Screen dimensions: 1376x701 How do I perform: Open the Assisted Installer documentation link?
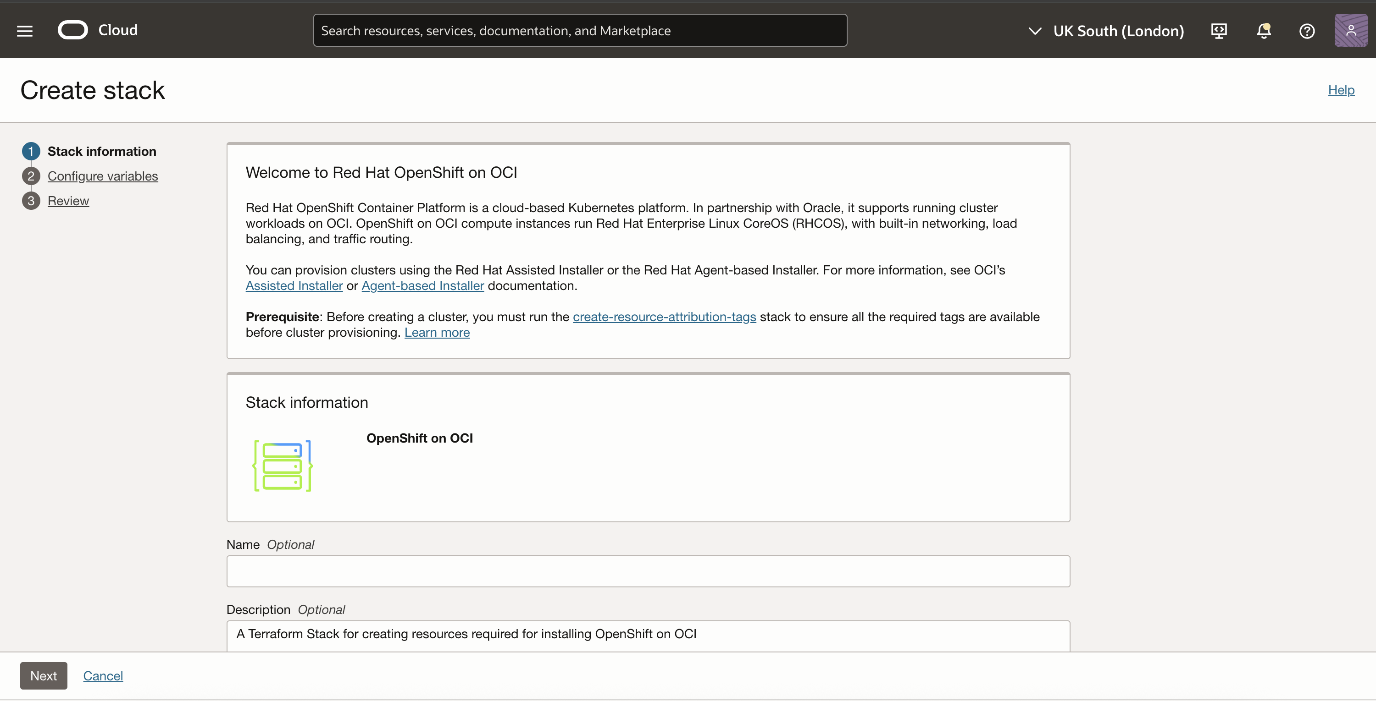pos(294,285)
